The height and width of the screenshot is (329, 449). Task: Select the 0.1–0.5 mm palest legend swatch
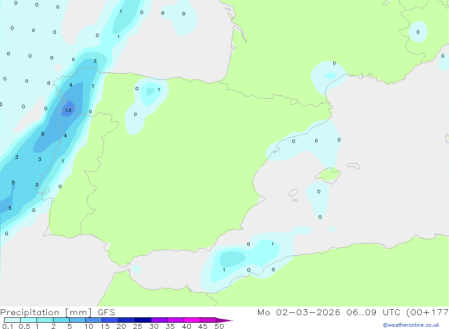click(x=12, y=320)
